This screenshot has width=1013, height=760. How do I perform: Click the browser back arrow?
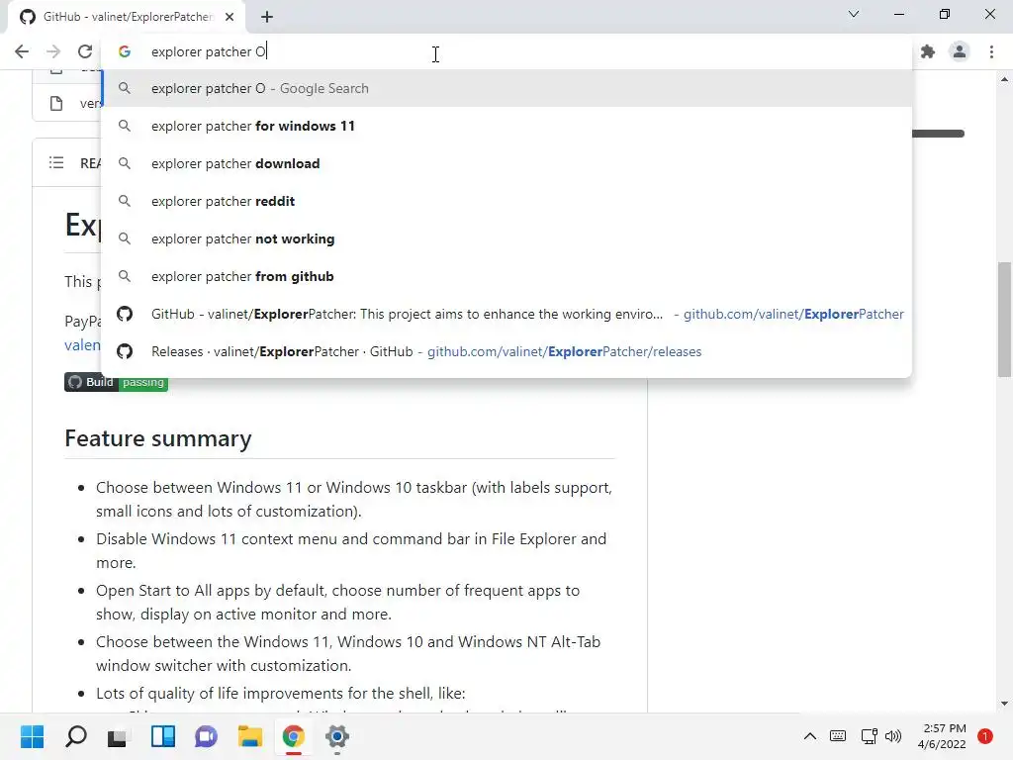[22, 51]
